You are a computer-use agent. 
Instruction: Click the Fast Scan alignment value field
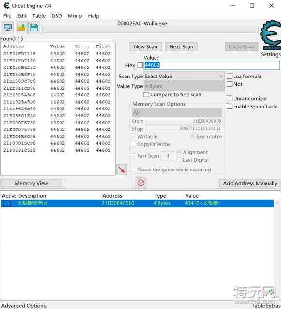[x=168, y=155]
